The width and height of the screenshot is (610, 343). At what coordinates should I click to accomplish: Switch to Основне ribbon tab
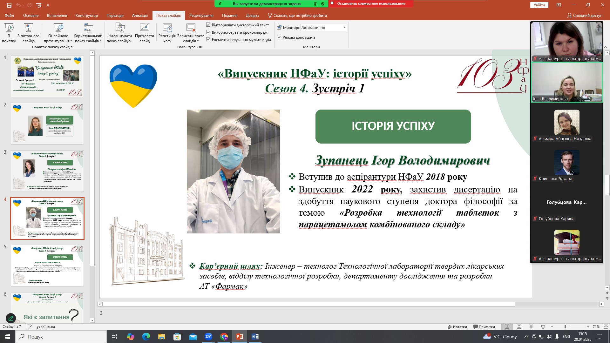tap(31, 16)
